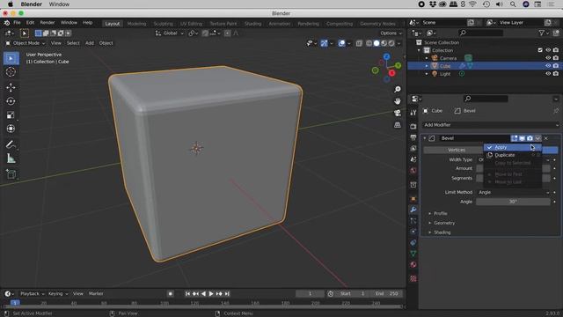Toggle the camera view icon

(x=397, y=113)
